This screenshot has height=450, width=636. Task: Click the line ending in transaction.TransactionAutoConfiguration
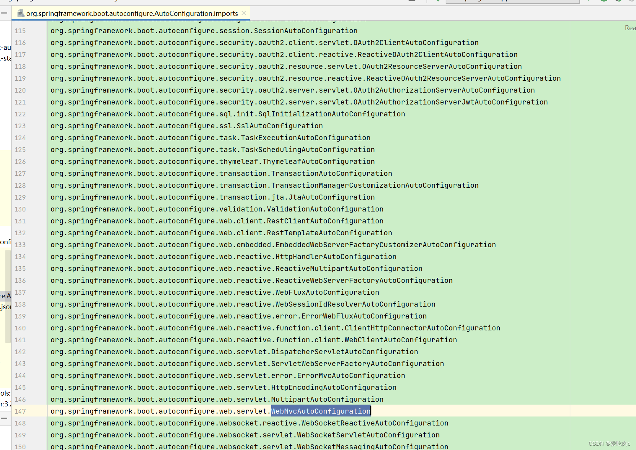(x=221, y=173)
